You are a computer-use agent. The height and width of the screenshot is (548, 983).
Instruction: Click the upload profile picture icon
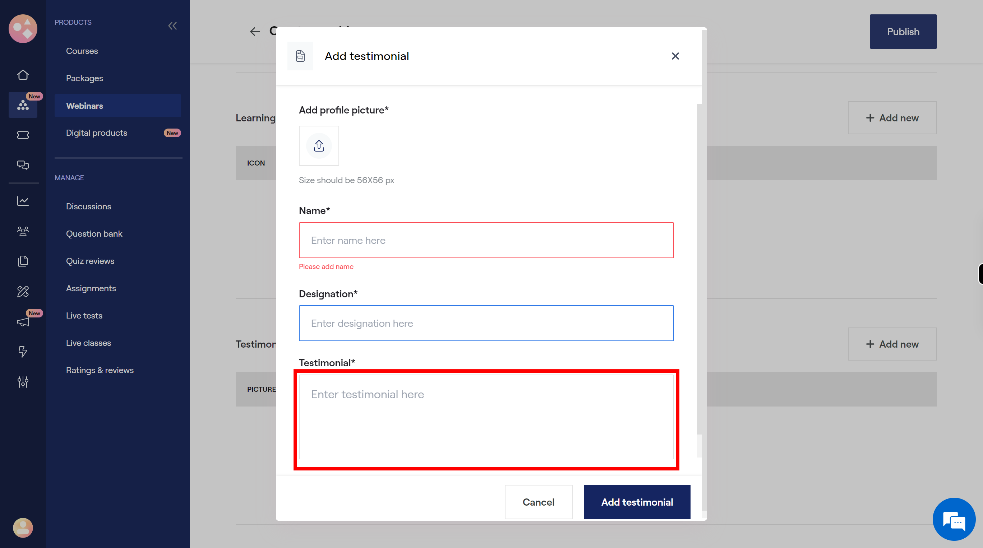(319, 145)
